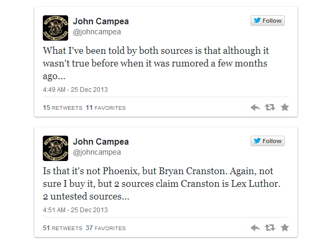Open John Campea avatar in second tweet

tap(55, 148)
